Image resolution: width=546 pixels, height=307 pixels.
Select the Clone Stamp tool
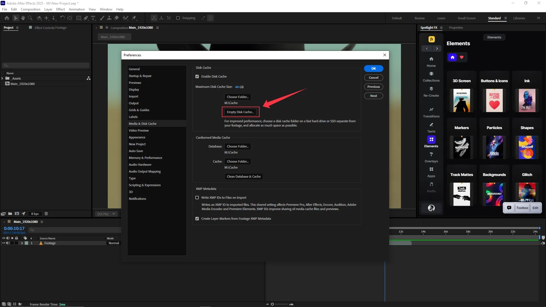click(x=109, y=18)
